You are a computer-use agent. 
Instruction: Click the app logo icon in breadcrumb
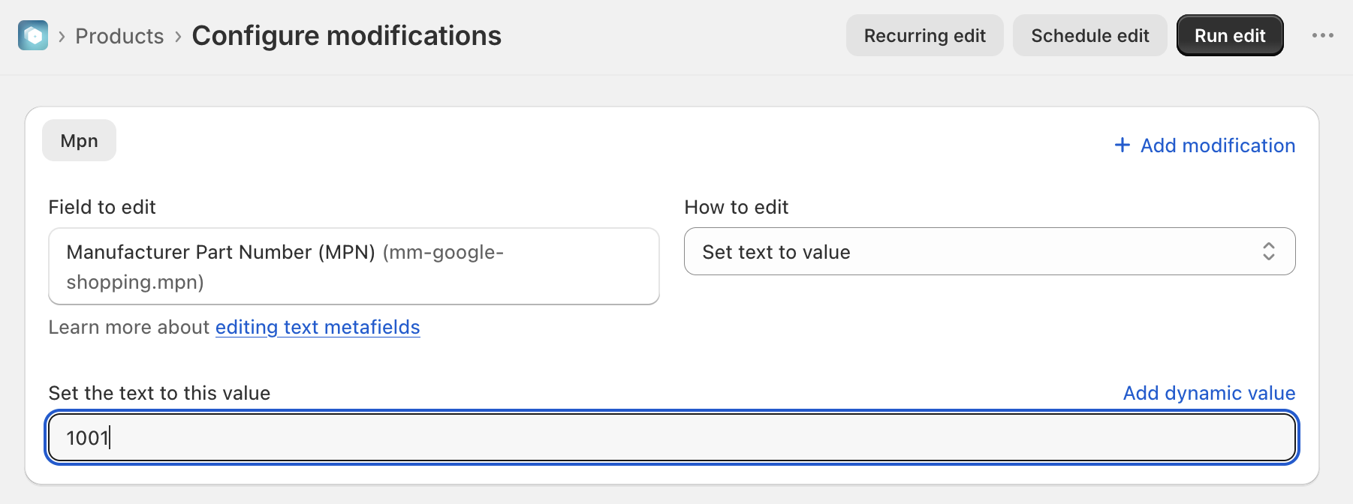(x=33, y=35)
